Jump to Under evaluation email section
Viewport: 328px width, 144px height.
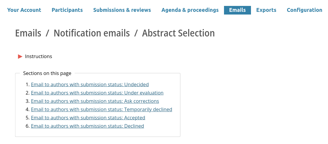(x=97, y=93)
